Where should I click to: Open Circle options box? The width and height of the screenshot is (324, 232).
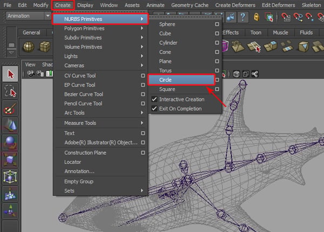pyautogui.click(x=217, y=79)
